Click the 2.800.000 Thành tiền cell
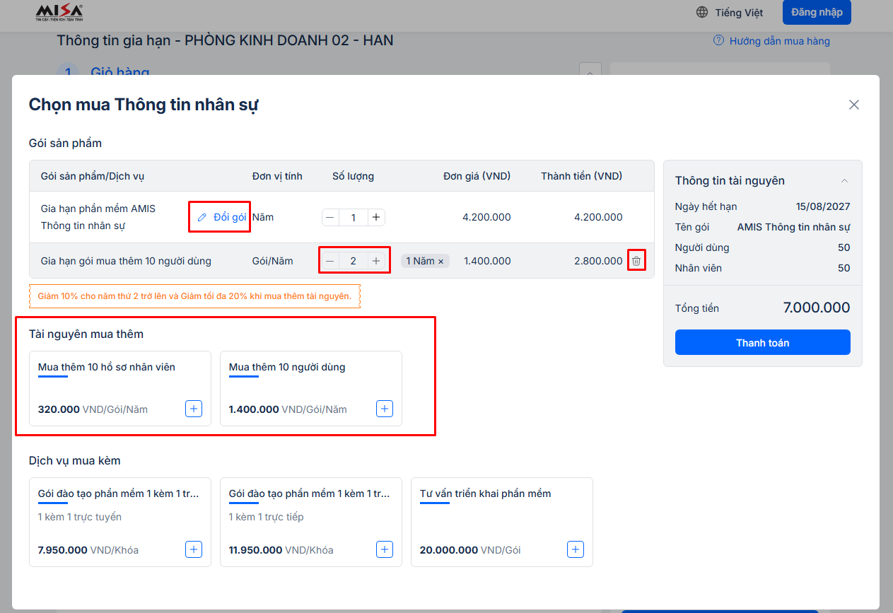The image size is (893, 613). pos(598,261)
